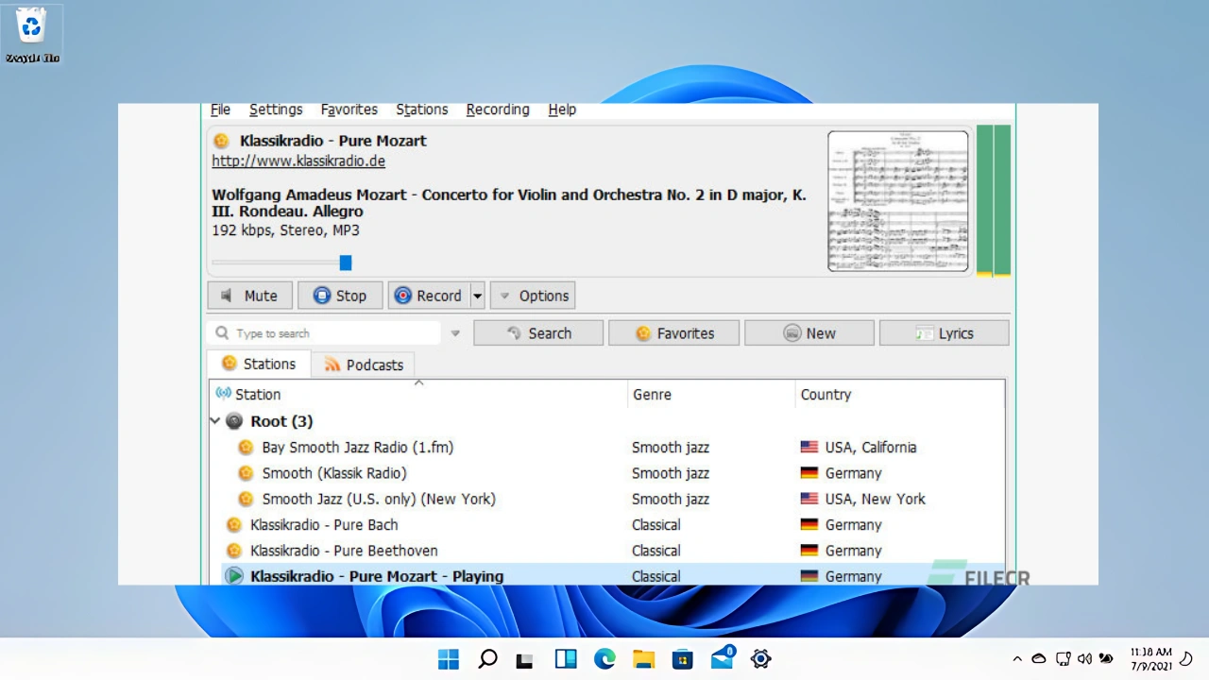
Task: Sort by the Genre column header
Action: click(711, 395)
